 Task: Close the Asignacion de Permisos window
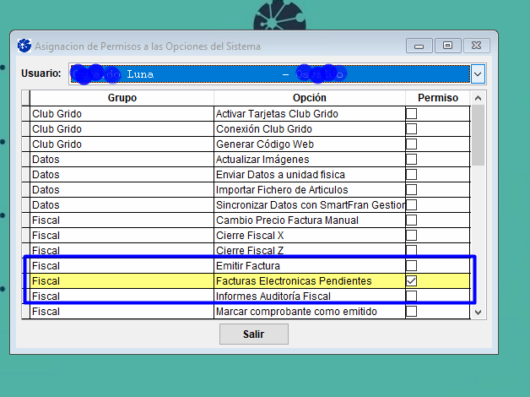[x=475, y=46]
